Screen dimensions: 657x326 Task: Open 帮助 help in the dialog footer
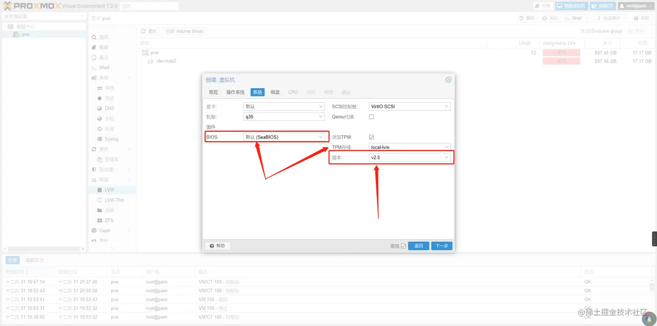point(218,246)
